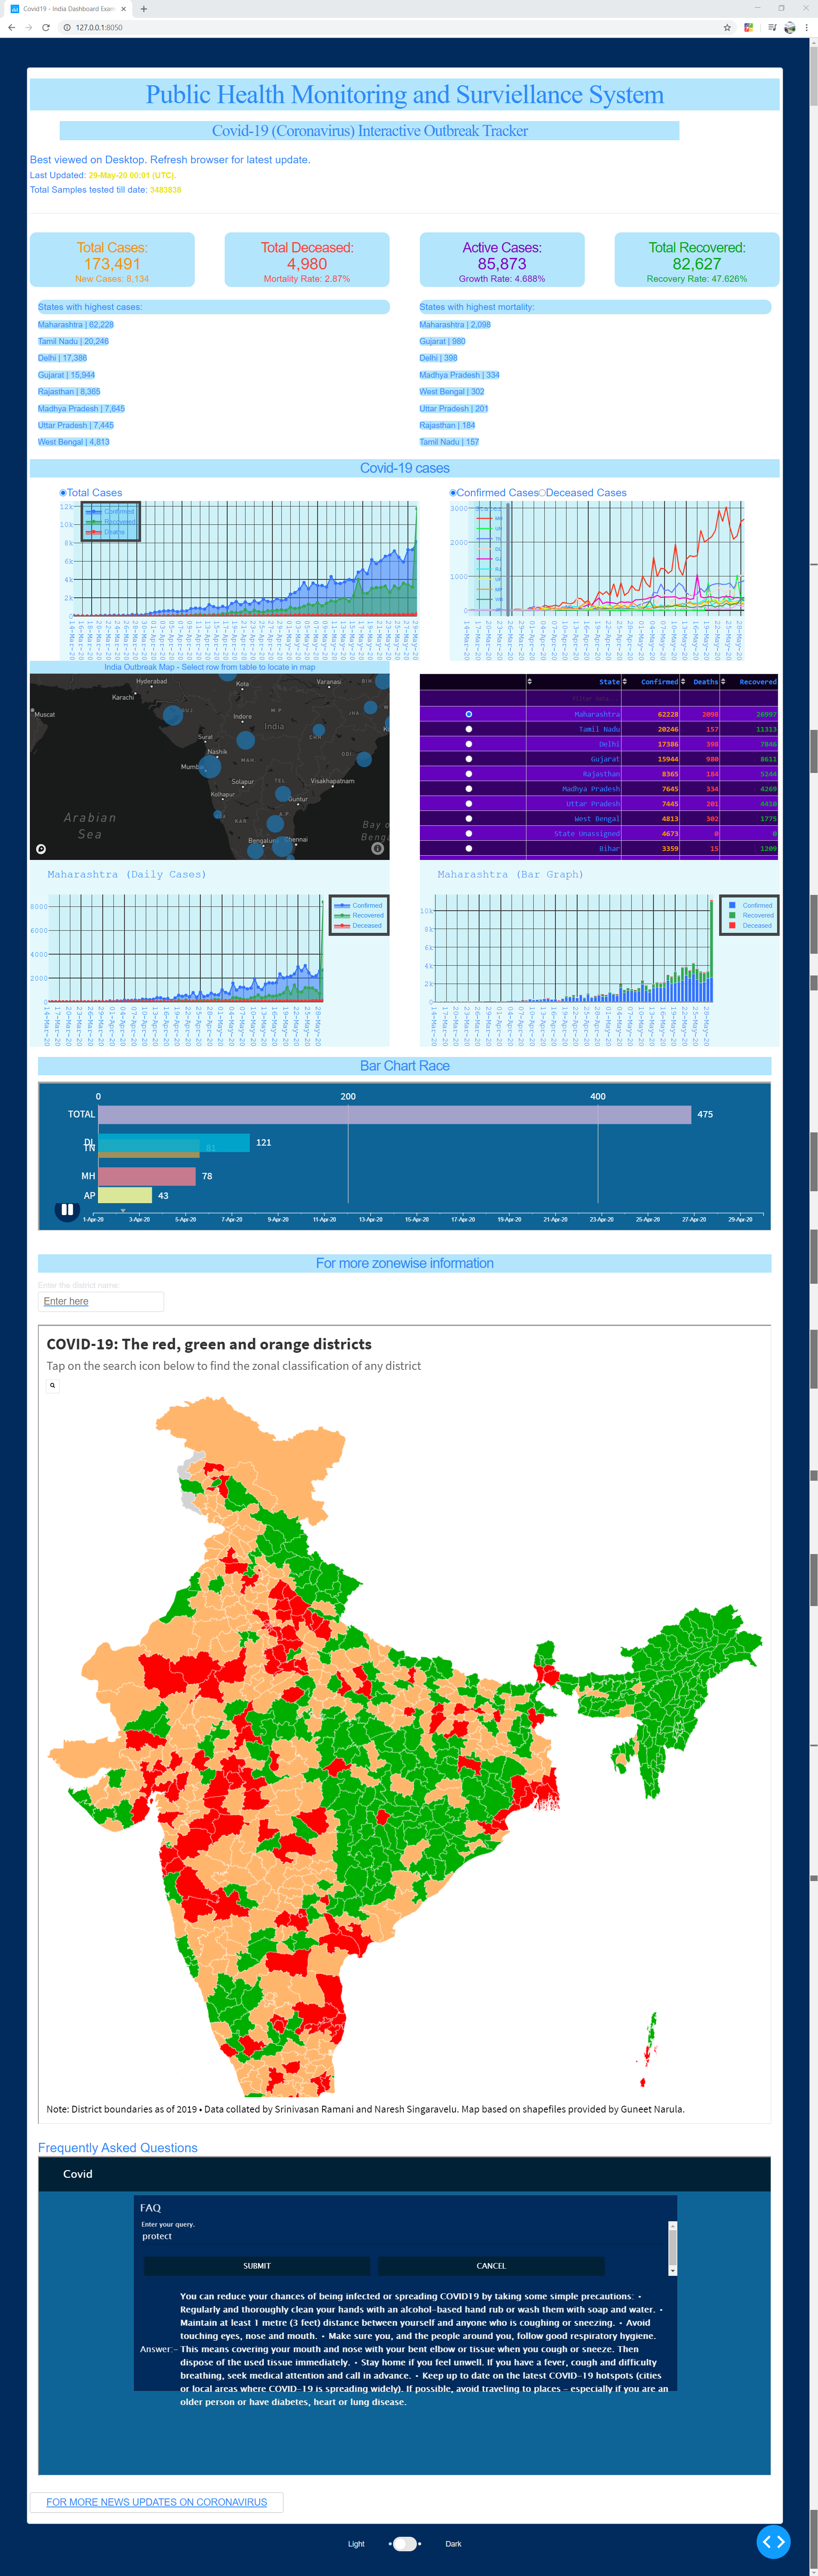This screenshot has height=2576, width=818.
Task: Select the Deceased Cases radio button
Action: 542,493
